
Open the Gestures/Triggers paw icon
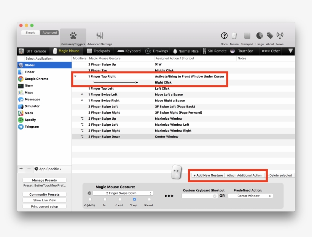pyautogui.click(x=73, y=36)
